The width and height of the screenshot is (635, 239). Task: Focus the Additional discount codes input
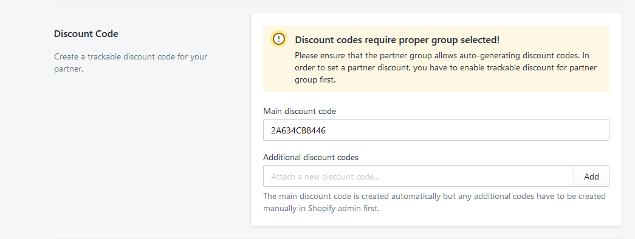418,176
